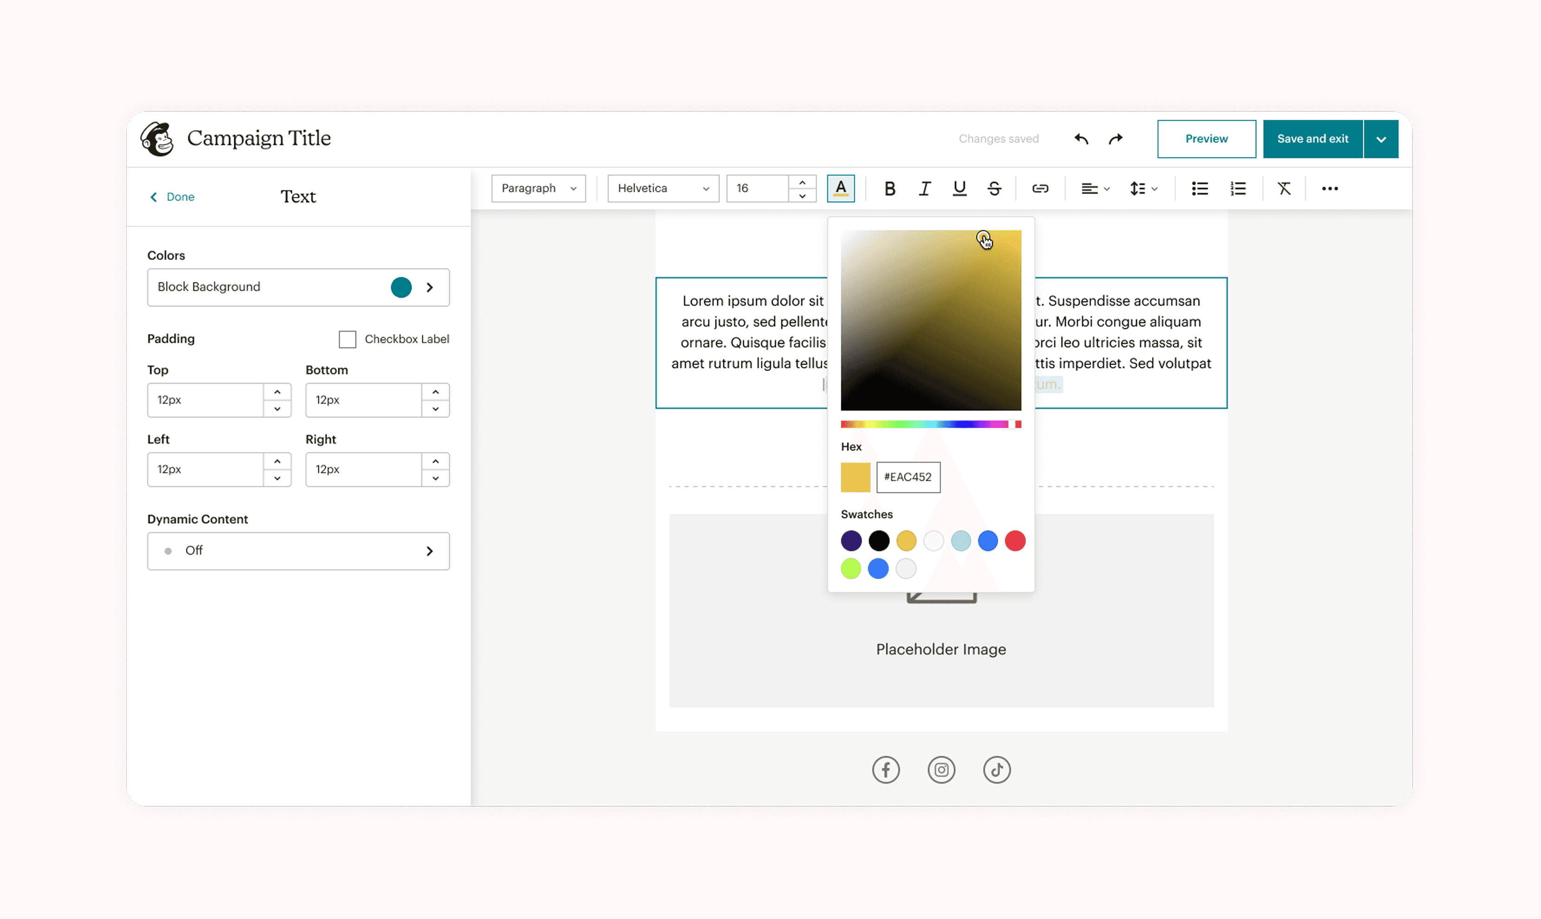1541x919 pixels.
Task: Click the Preview button
Action: click(1206, 139)
